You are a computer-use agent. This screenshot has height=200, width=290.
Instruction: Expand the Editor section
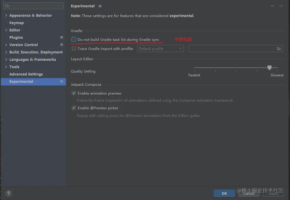6,30
